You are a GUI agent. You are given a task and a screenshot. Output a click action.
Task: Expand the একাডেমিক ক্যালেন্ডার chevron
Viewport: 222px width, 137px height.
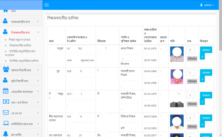[x=38, y=91]
